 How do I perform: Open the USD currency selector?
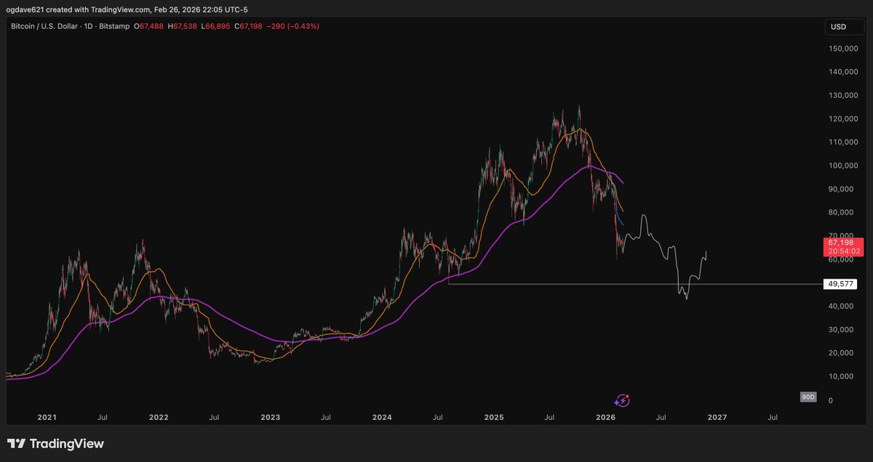click(x=843, y=28)
